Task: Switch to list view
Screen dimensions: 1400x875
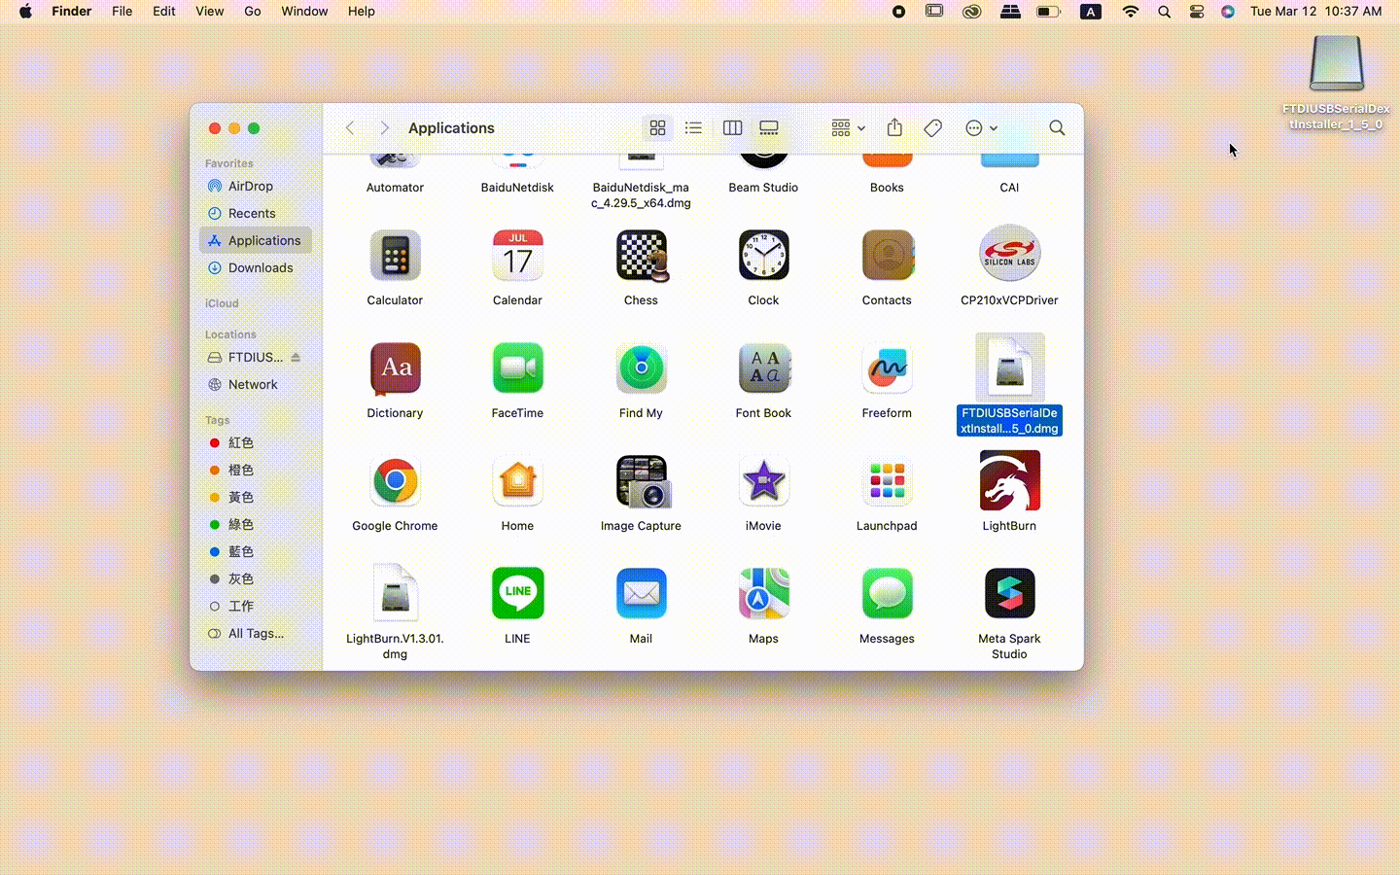Action: 693,128
